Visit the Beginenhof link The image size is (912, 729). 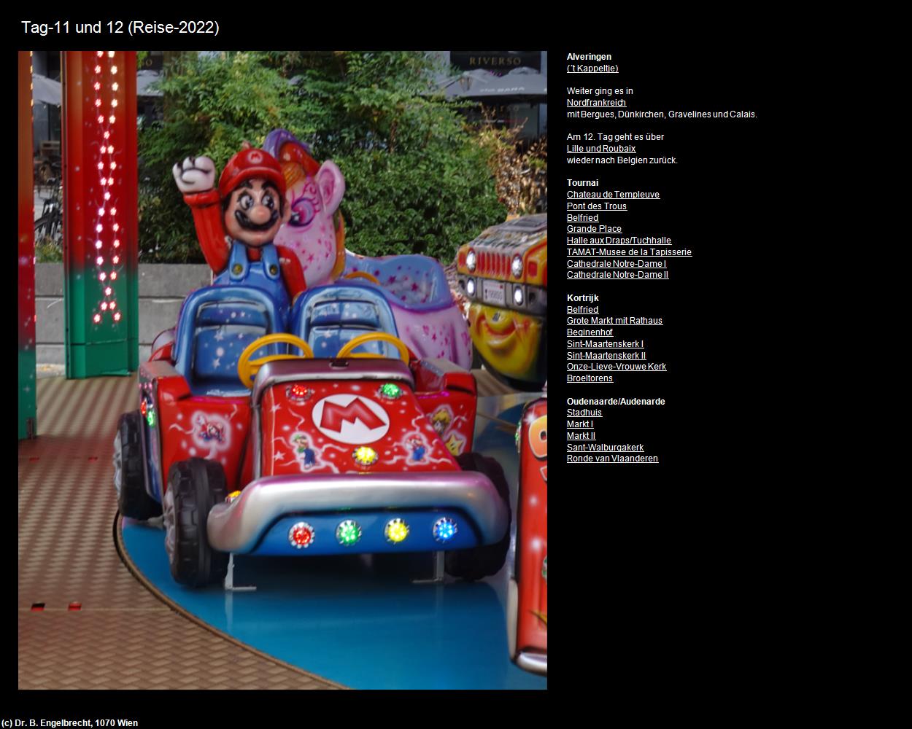pos(590,332)
